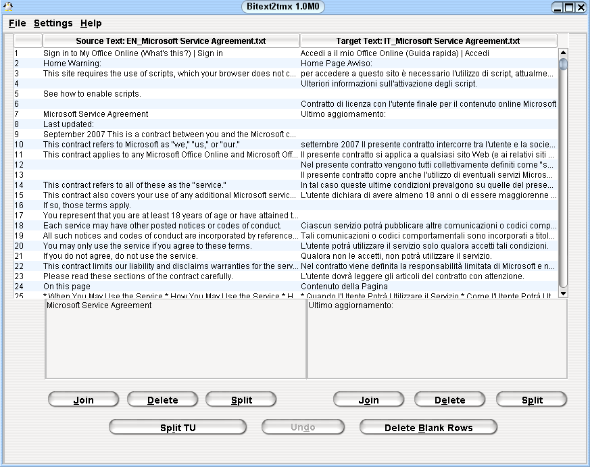The image size is (590, 467).
Task: Click the Delete button below the target text editor
Action: (x=449, y=399)
